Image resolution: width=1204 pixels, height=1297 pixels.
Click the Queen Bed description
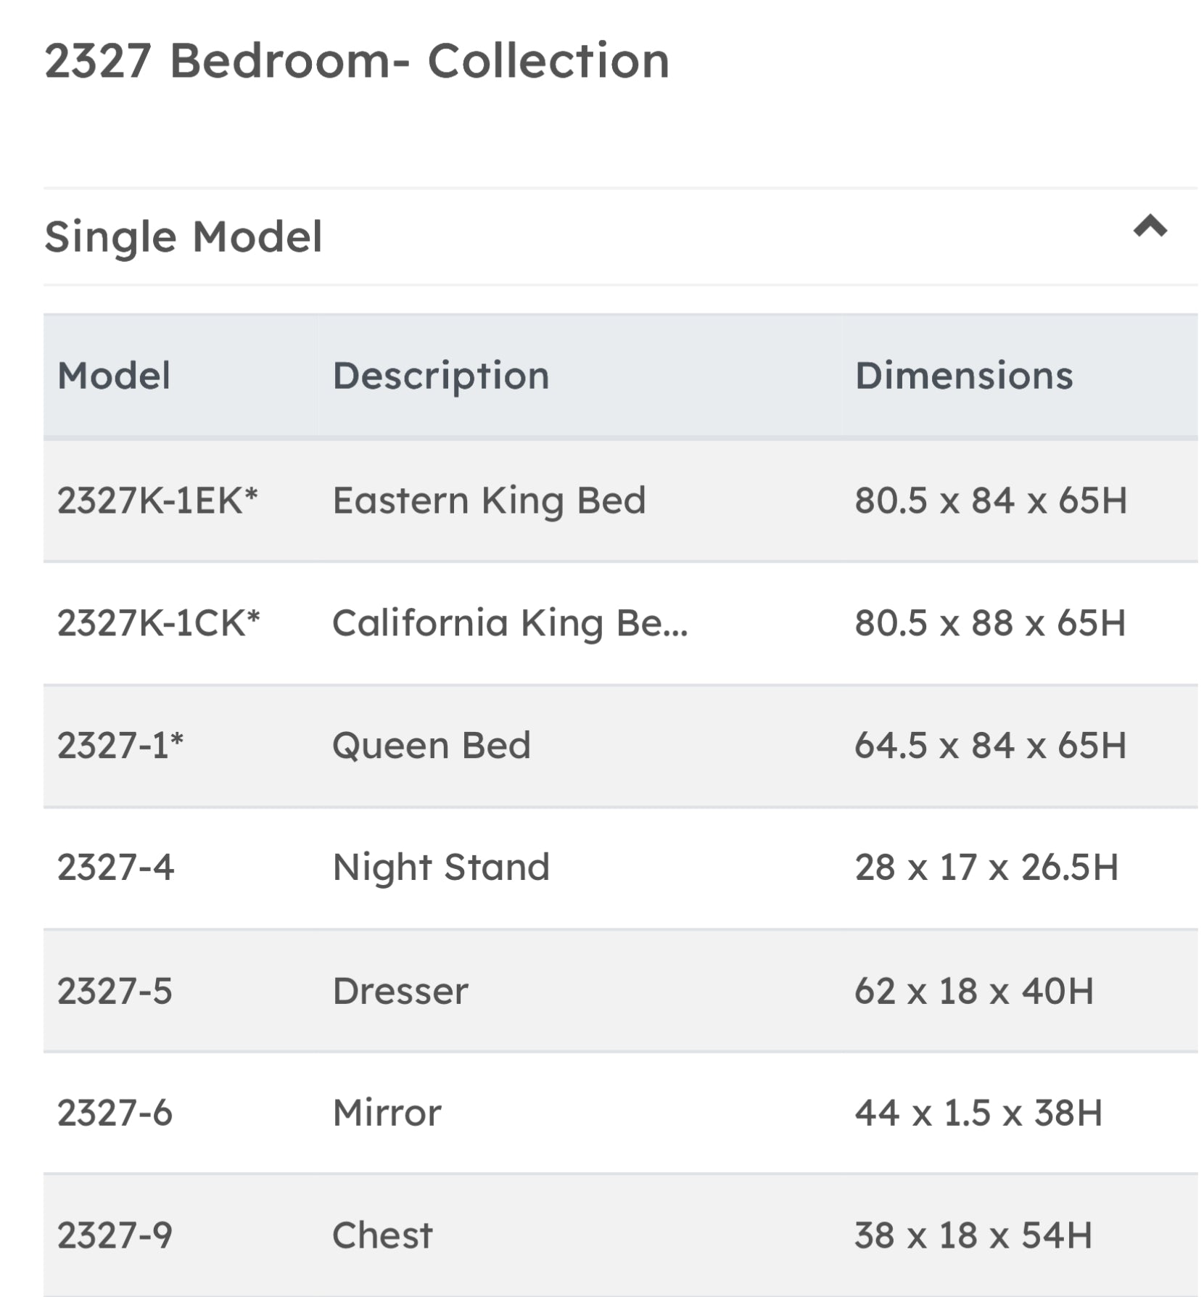point(432,746)
